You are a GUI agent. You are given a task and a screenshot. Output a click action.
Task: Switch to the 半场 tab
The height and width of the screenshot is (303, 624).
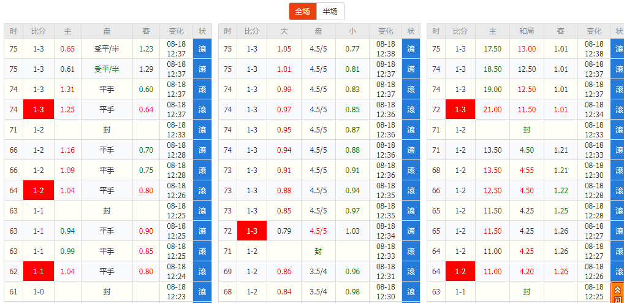pos(330,12)
